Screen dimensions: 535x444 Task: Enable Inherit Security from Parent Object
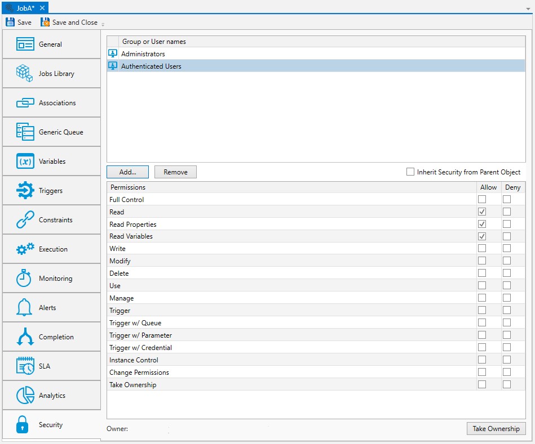410,172
